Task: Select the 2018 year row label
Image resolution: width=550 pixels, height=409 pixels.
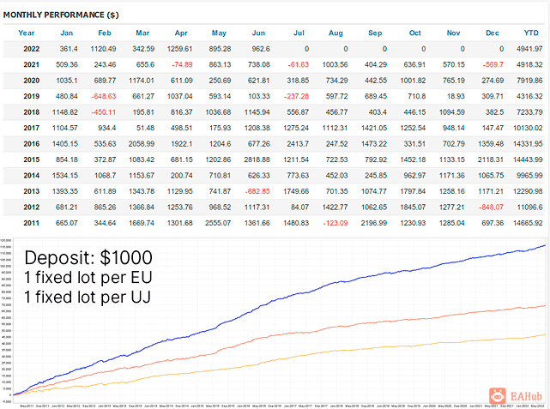Action: (32, 112)
